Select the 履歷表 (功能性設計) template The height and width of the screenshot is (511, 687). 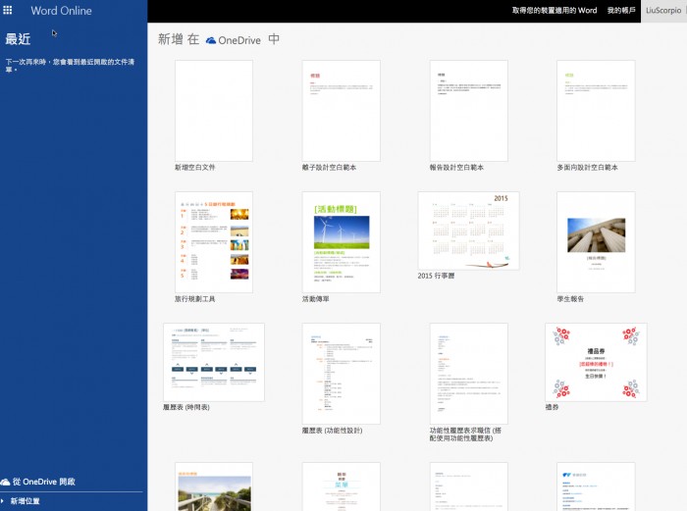[341, 373]
